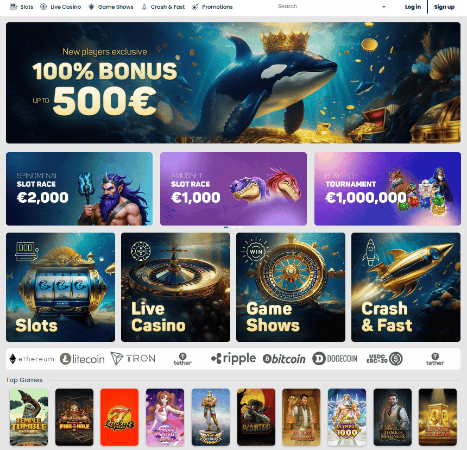Open the Promotions menu item
The height and width of the screenshot is (450, 467).
217,7
